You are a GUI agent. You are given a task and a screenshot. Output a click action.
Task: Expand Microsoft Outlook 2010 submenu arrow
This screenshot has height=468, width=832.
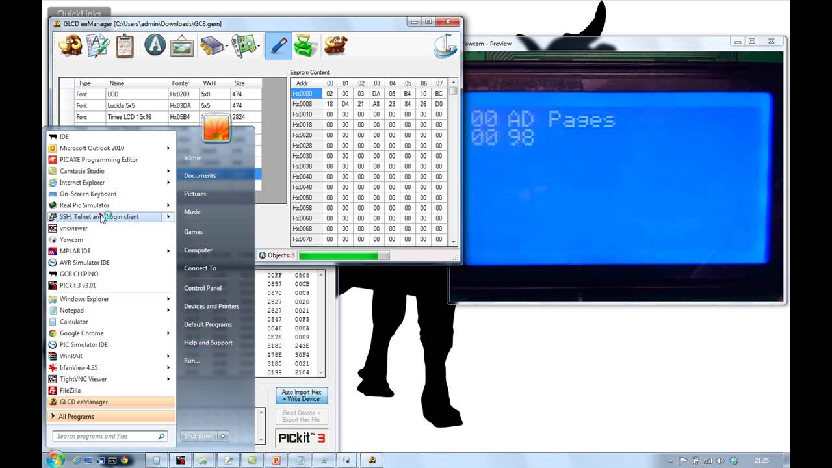pyautogui.click(x=168, y=148)
